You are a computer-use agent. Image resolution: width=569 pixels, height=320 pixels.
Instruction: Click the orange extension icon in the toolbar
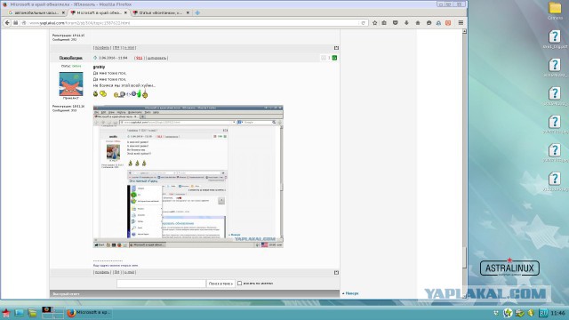pos(448,23)
